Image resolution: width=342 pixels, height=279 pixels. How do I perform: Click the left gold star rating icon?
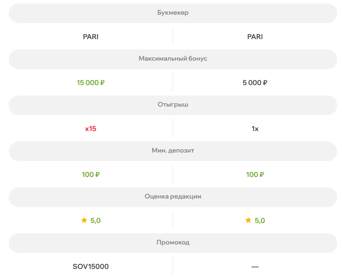coord(84,220)
